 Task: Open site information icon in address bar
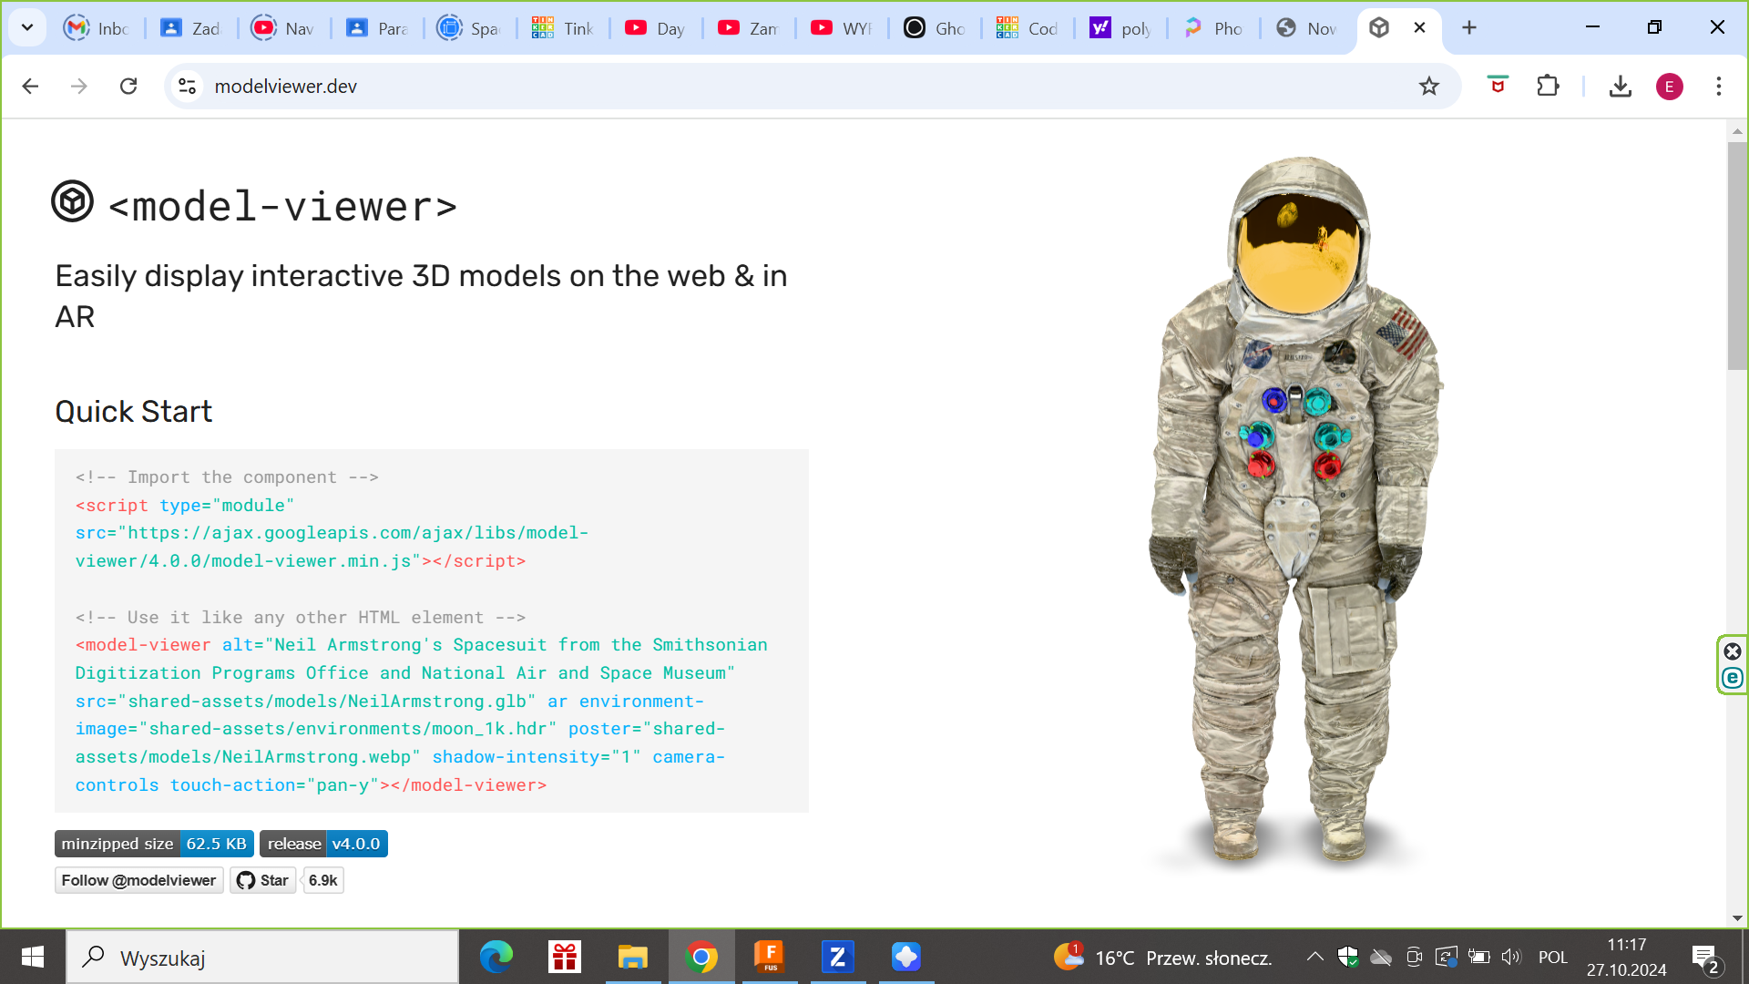(x=187, y=86)
